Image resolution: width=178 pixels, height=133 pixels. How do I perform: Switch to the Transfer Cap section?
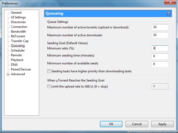pos(20,41)
